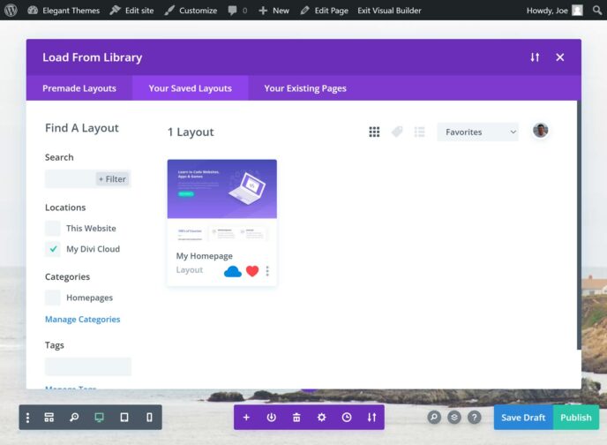The image size is (607, 445).
Task: Switch to the Premade Layouts tab
Action: pyautogui.click(x=79, y=88)
